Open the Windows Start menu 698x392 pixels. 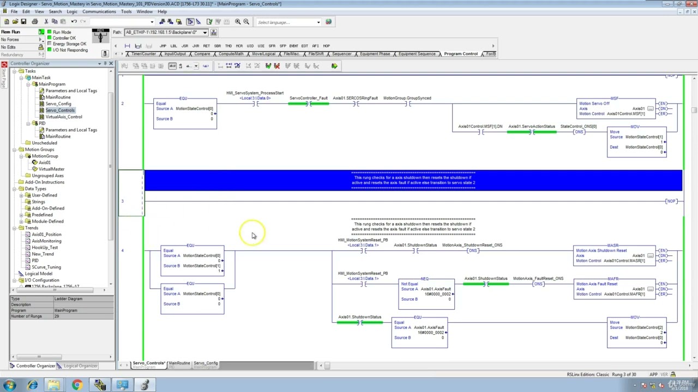pos(9,385)
